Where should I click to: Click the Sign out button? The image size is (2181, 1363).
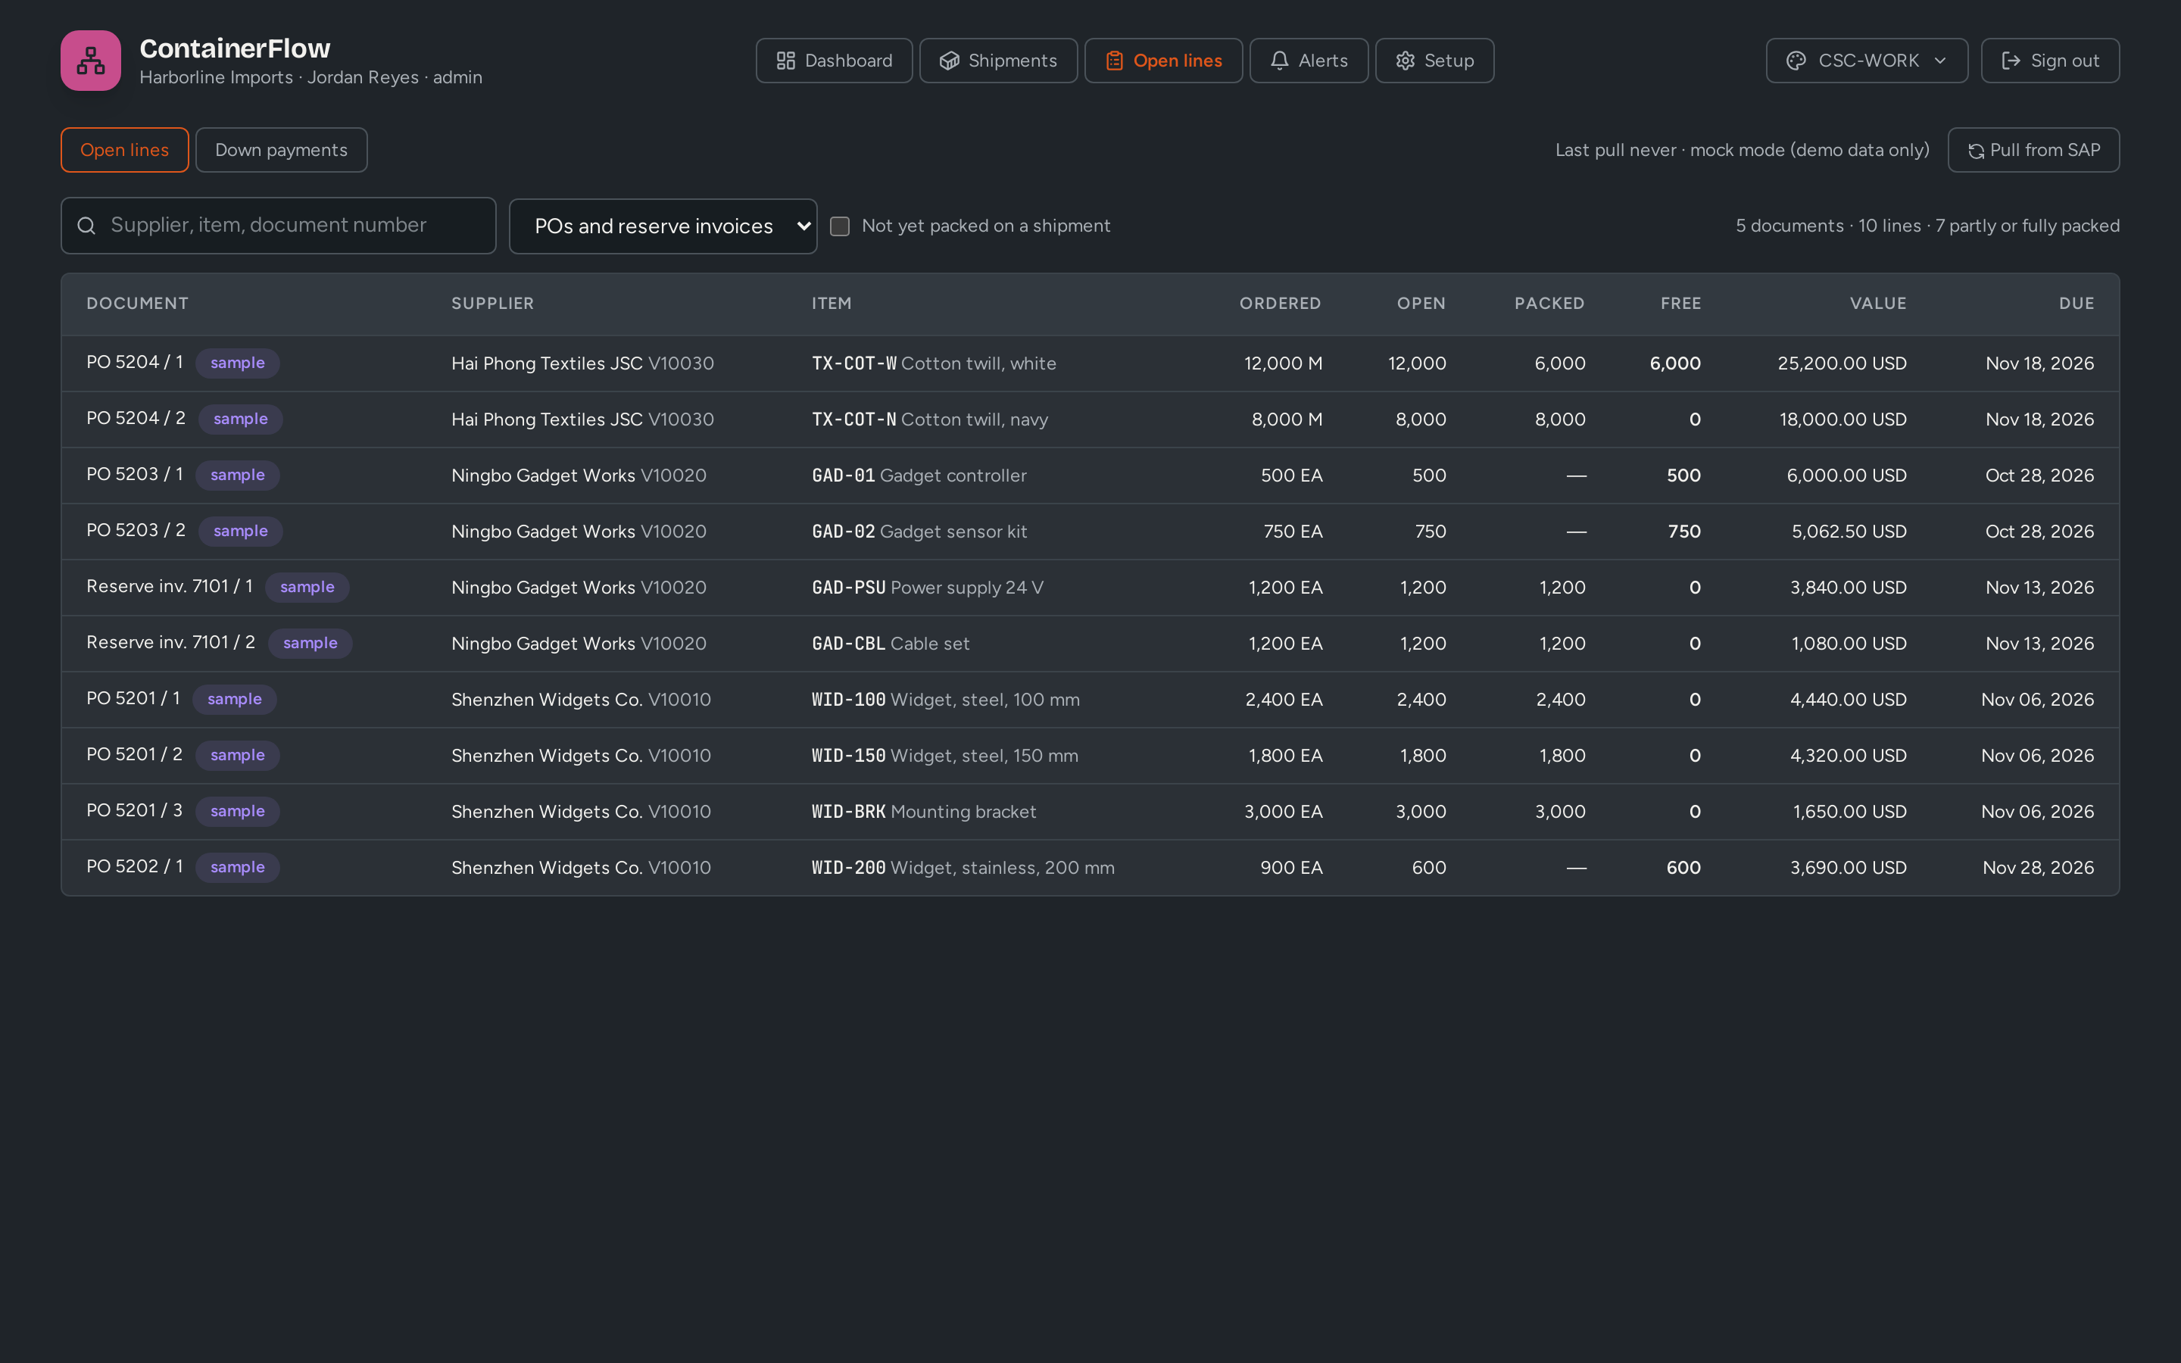(x=2050, y=61)
